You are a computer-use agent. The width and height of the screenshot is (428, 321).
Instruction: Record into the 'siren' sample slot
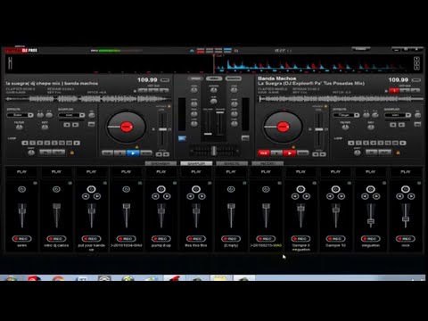[x=21, y=239]
